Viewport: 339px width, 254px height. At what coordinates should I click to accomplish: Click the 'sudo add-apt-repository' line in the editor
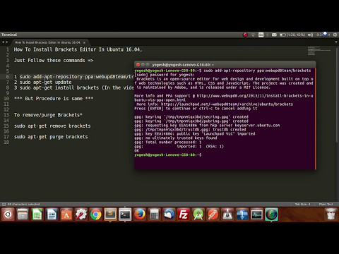click(x=74, y=77)
